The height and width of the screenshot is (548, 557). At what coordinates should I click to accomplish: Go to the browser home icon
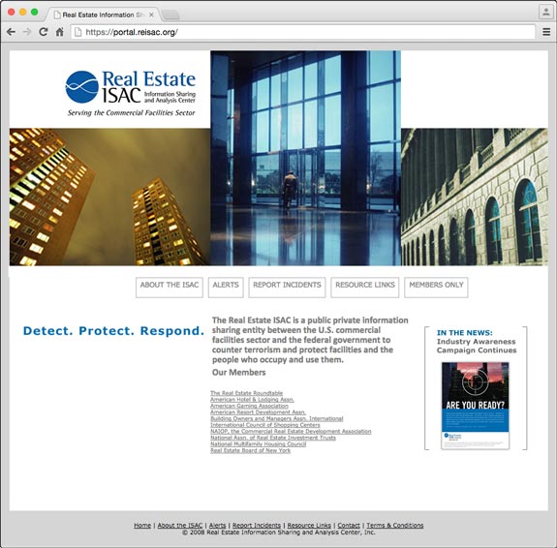pyautogui.click(x=60, y=32)
